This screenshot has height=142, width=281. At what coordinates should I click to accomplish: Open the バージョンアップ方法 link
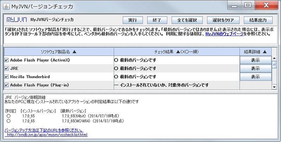pyautogui.click(x=44, y=130)
